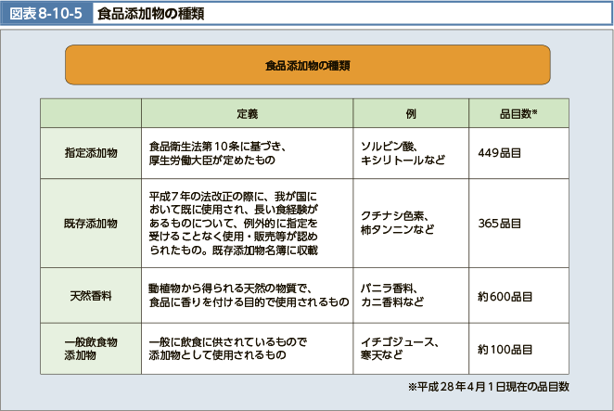Select the イチゴジュース、寒天 example cell

point(401,349)
